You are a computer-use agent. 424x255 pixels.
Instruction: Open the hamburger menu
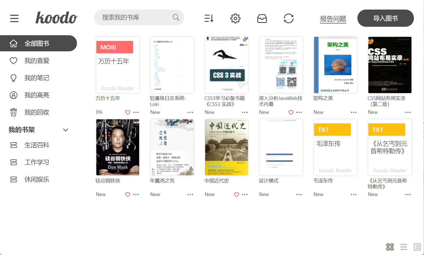coord(14,18)
